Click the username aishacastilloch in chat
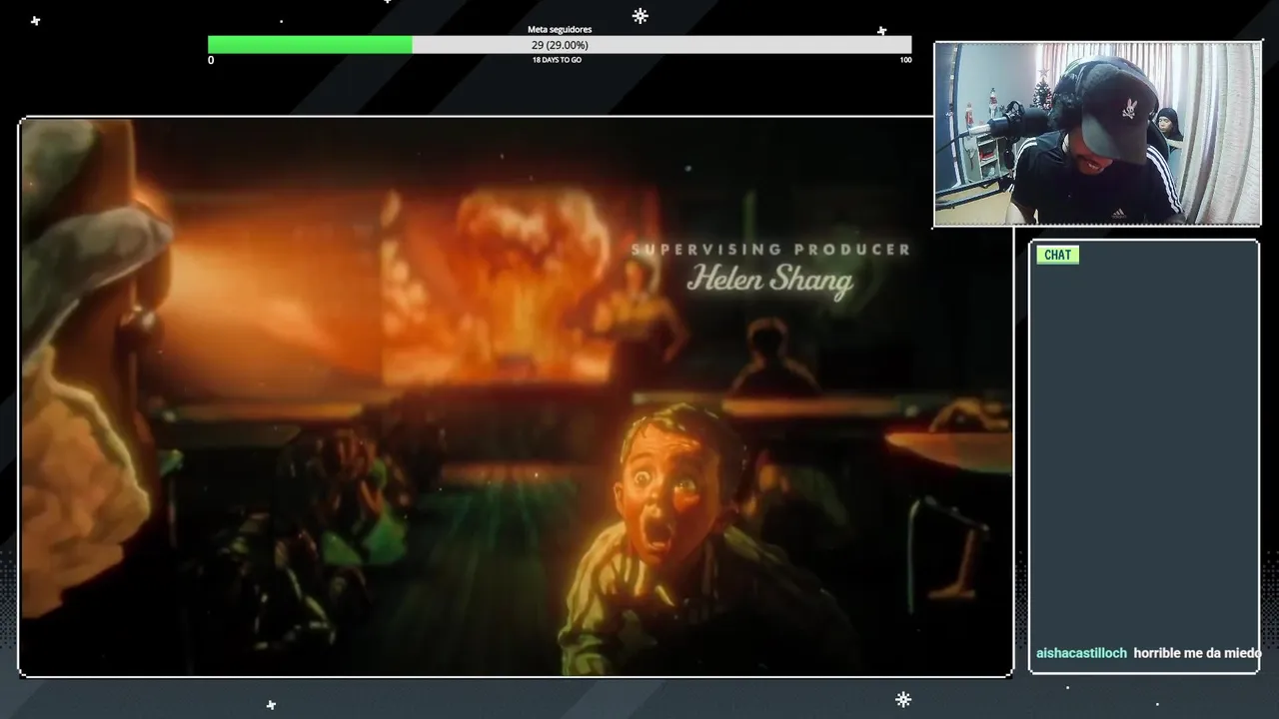 (x=1081, y=653)
